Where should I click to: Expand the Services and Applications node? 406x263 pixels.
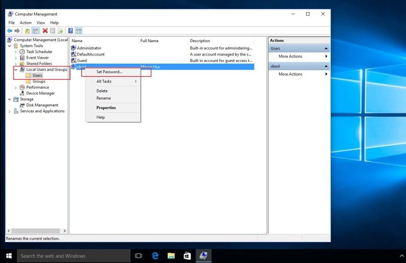(10, 111)
